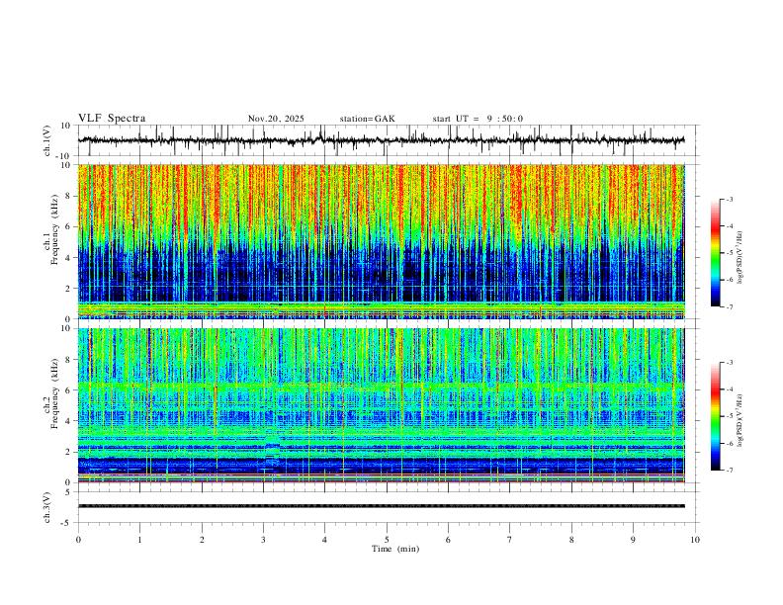The image size is (783, 605).
Task: Click the 0 minute tick on the time axis
Action: 78,540
